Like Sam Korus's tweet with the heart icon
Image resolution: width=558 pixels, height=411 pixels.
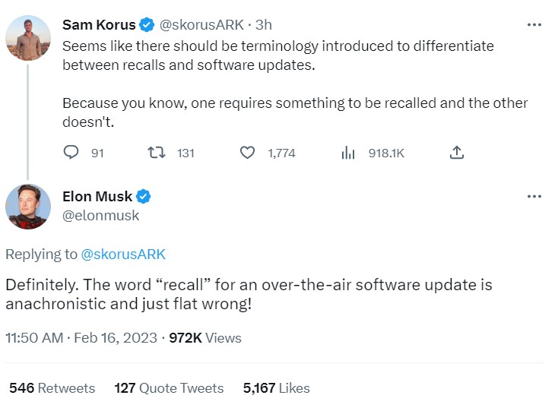[x=247, y=153]
